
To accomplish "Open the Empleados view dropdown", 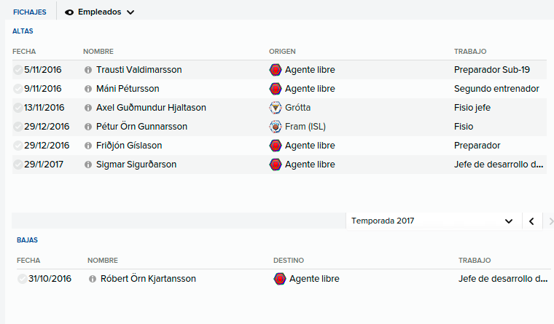I will [100, 12].
